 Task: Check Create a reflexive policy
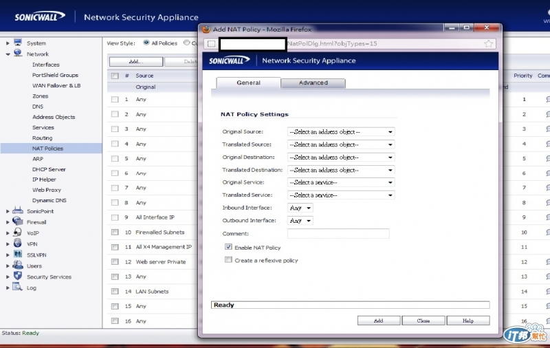pos(228,260)
